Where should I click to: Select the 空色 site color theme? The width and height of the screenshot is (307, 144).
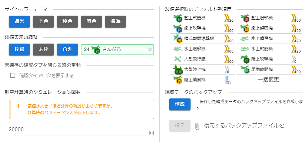(x=43, y=22)
